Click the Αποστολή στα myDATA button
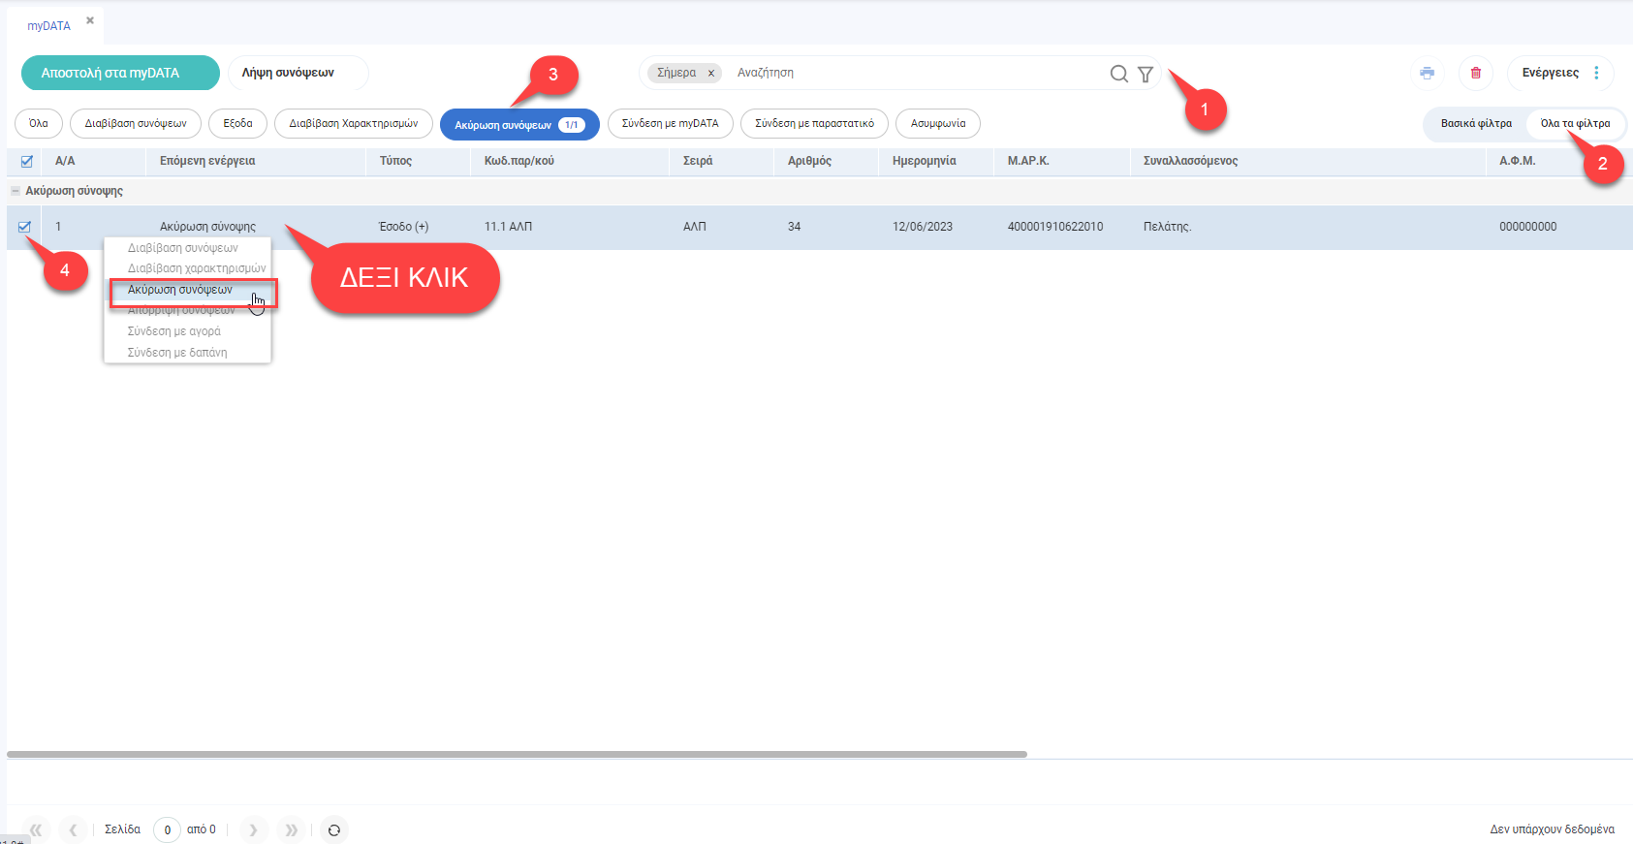 point(120,73)
